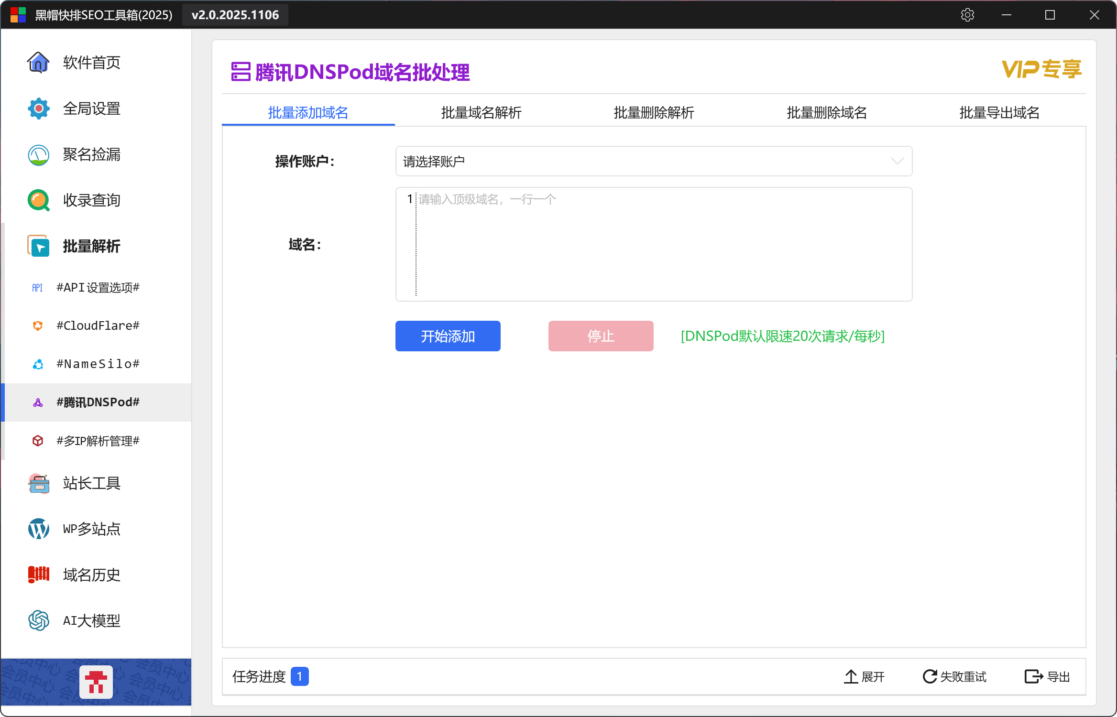Expand the 请选择账户 account dropdown
The width and height of the screenshot is (1117, 717).
[653, 161]
